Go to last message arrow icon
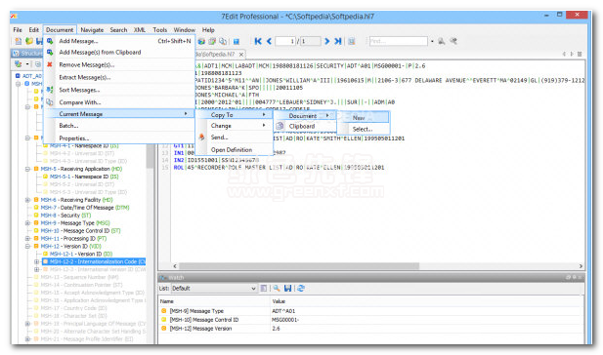This screenshot has width=603, height=355. point(338,41)
